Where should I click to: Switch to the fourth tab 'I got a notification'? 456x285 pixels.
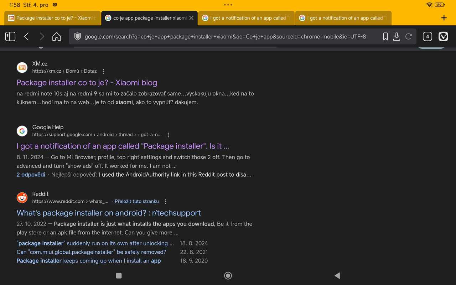click(x=343, y=18)
